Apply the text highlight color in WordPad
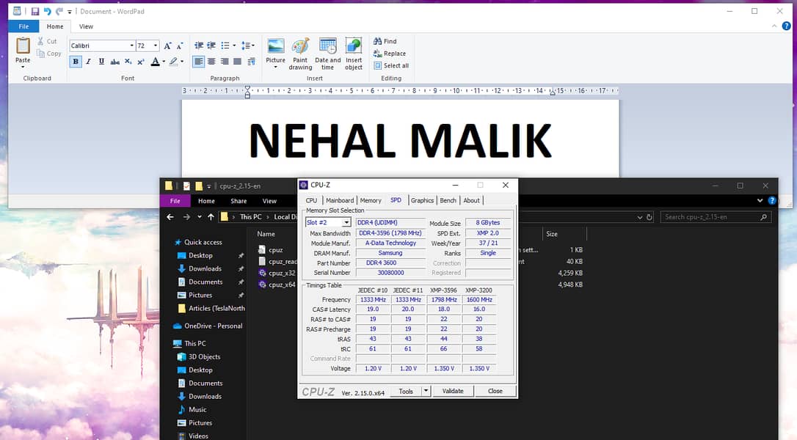Image resolution: width=797 pixels, height=440 pixels. 174,62
